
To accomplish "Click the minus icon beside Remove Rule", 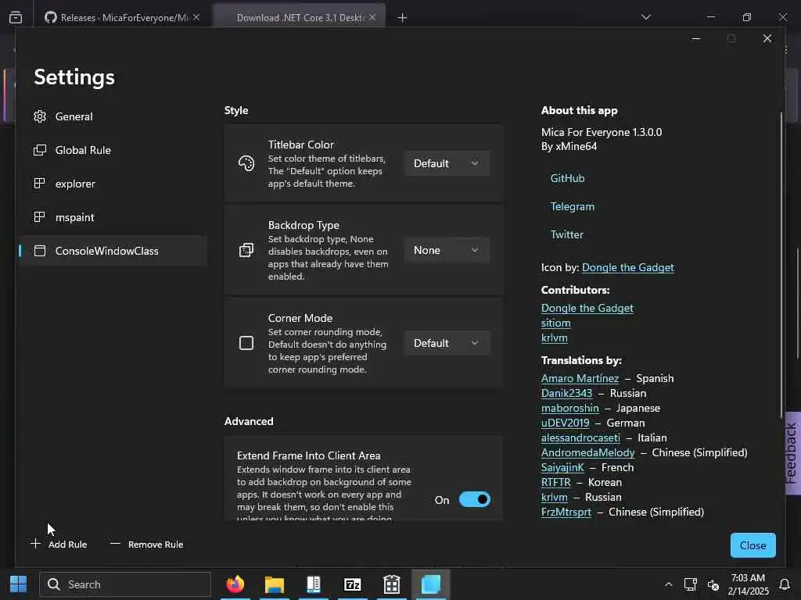I will [x=115, y=544].
